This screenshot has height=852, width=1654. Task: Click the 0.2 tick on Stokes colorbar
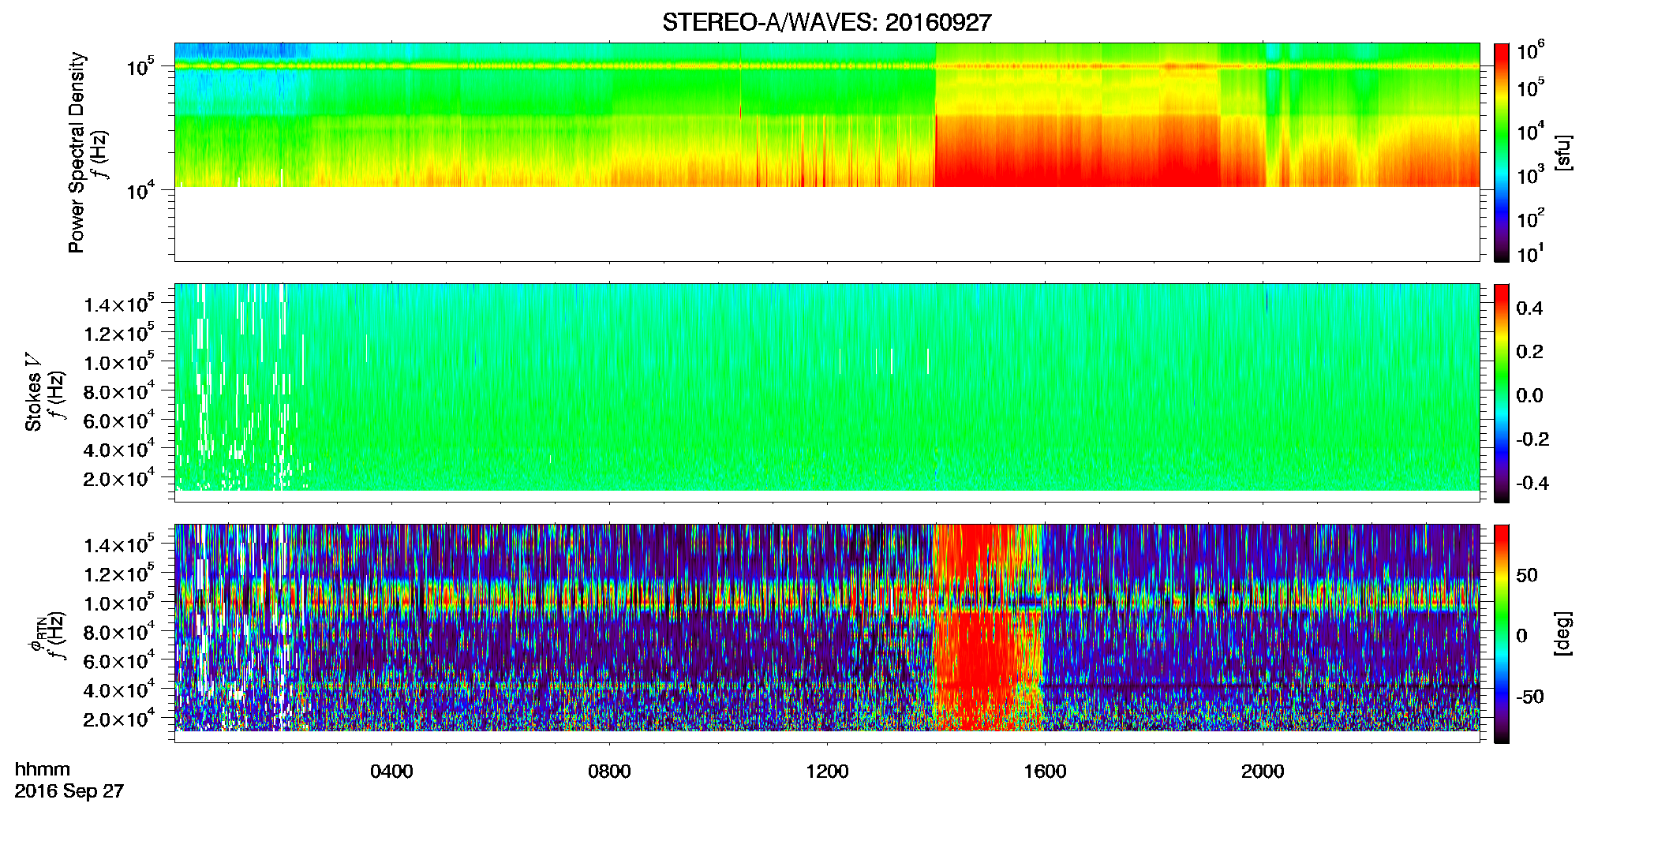click(1529, 352)
